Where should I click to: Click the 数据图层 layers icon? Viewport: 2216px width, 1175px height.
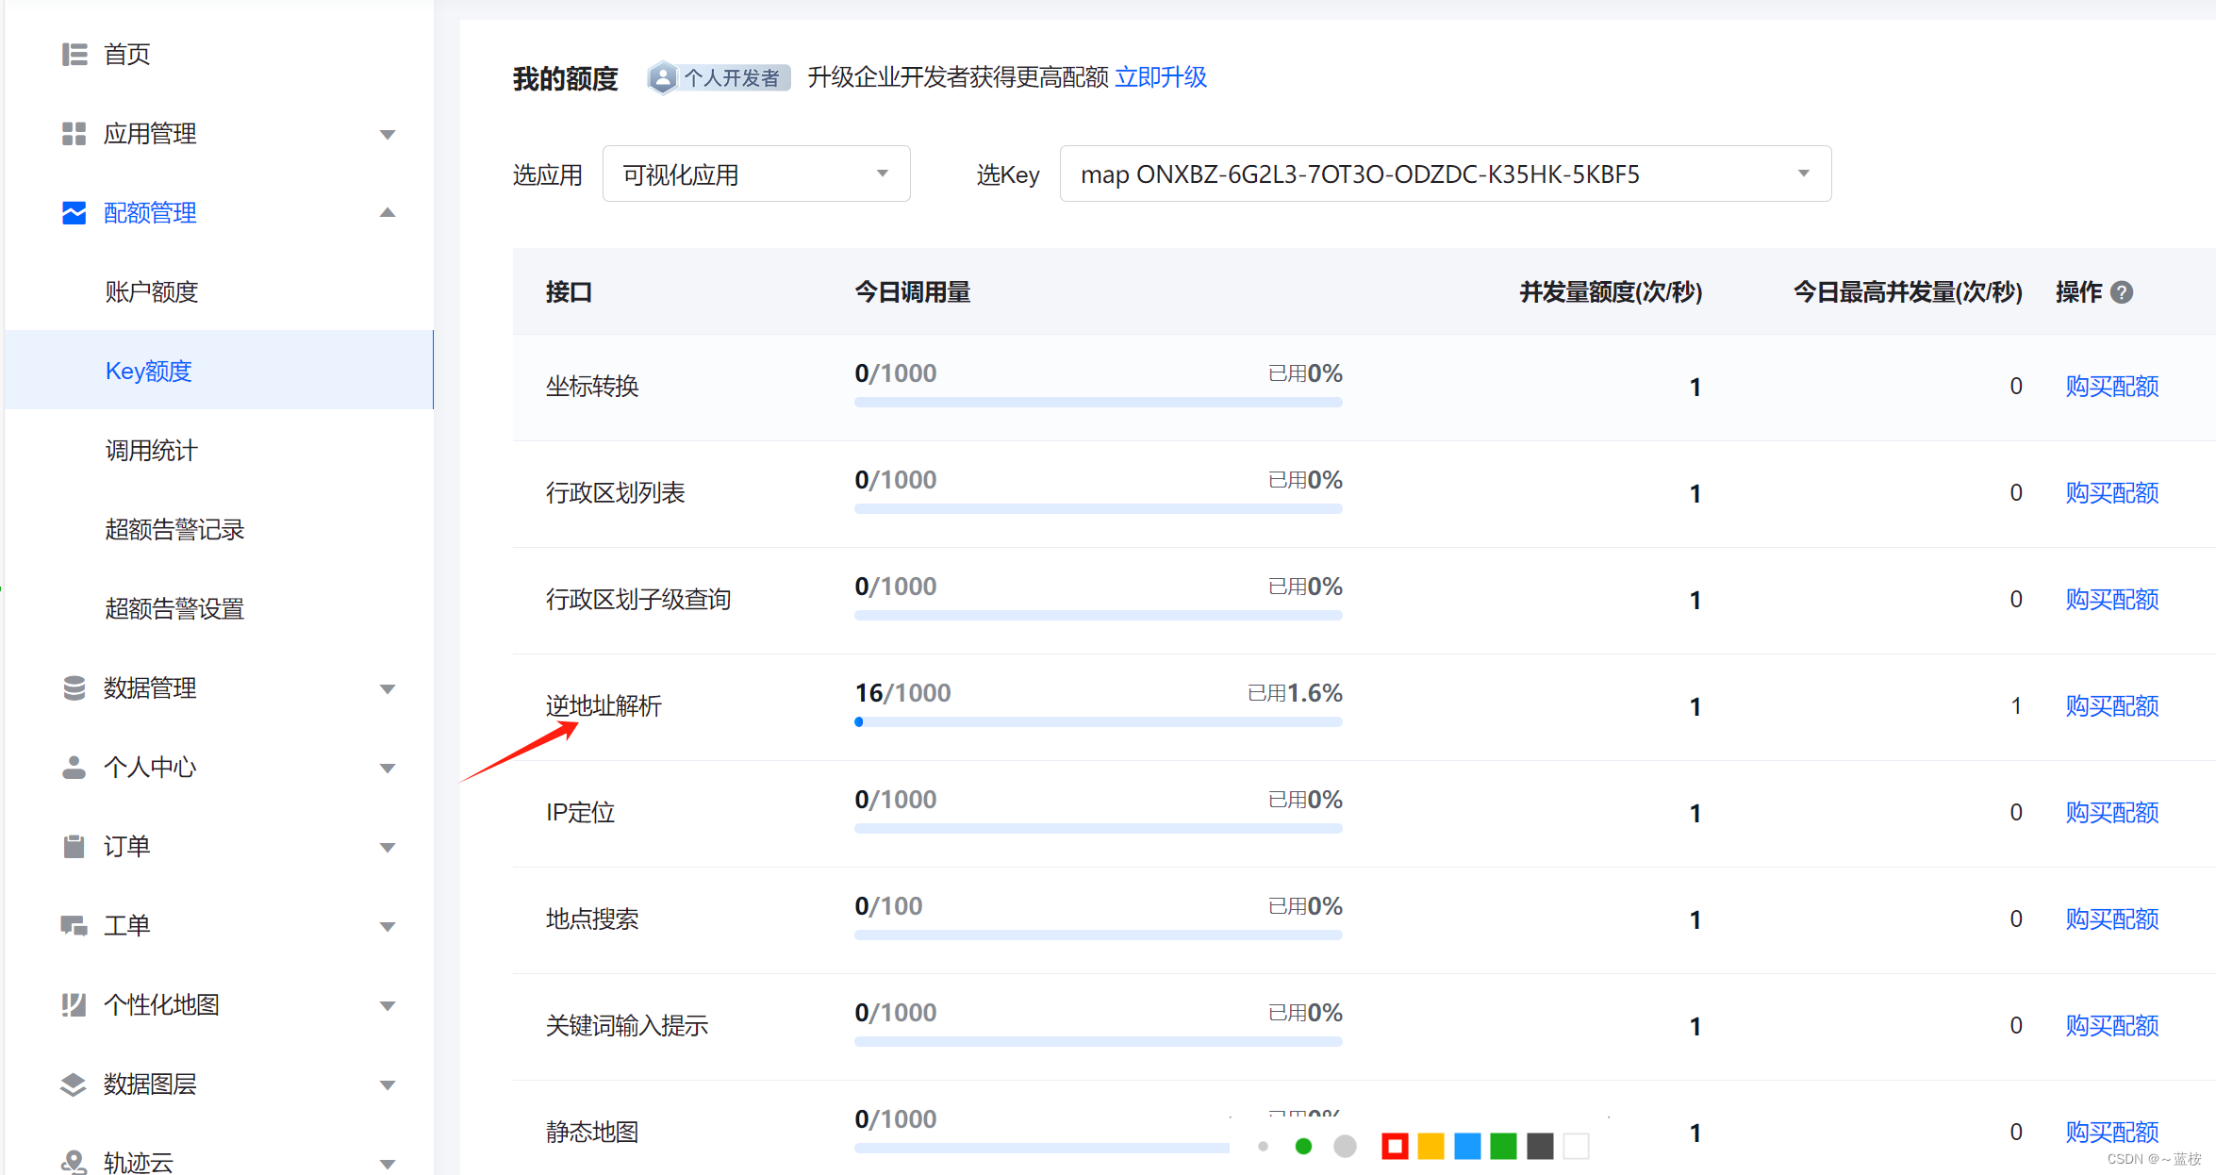74,1084
